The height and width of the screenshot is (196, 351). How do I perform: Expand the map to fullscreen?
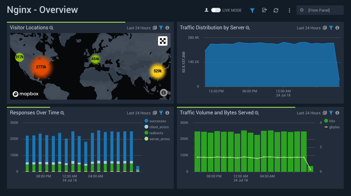tap(162, 41)
